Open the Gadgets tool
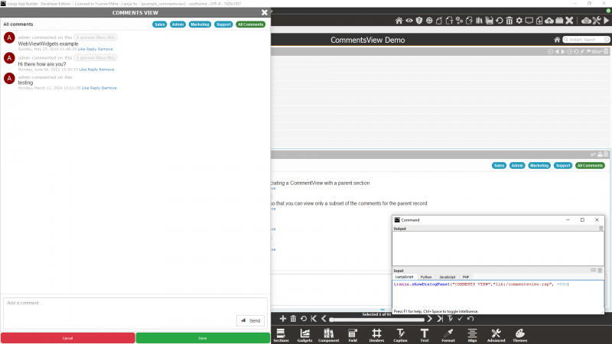612x344 pixels. tap(305, 335)
